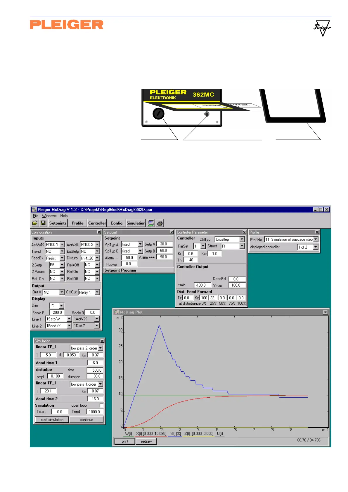This screenshot has width=348, height=492.
Task: Click the continue button
Action: point(86,420)
